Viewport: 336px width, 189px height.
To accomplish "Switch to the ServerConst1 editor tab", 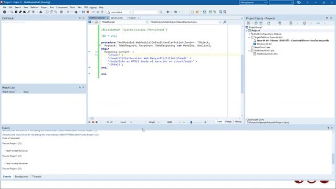I will coord(117,18).
